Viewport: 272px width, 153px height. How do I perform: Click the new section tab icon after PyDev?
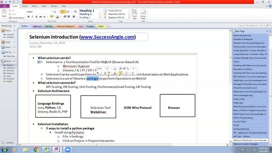coord(108,26)
